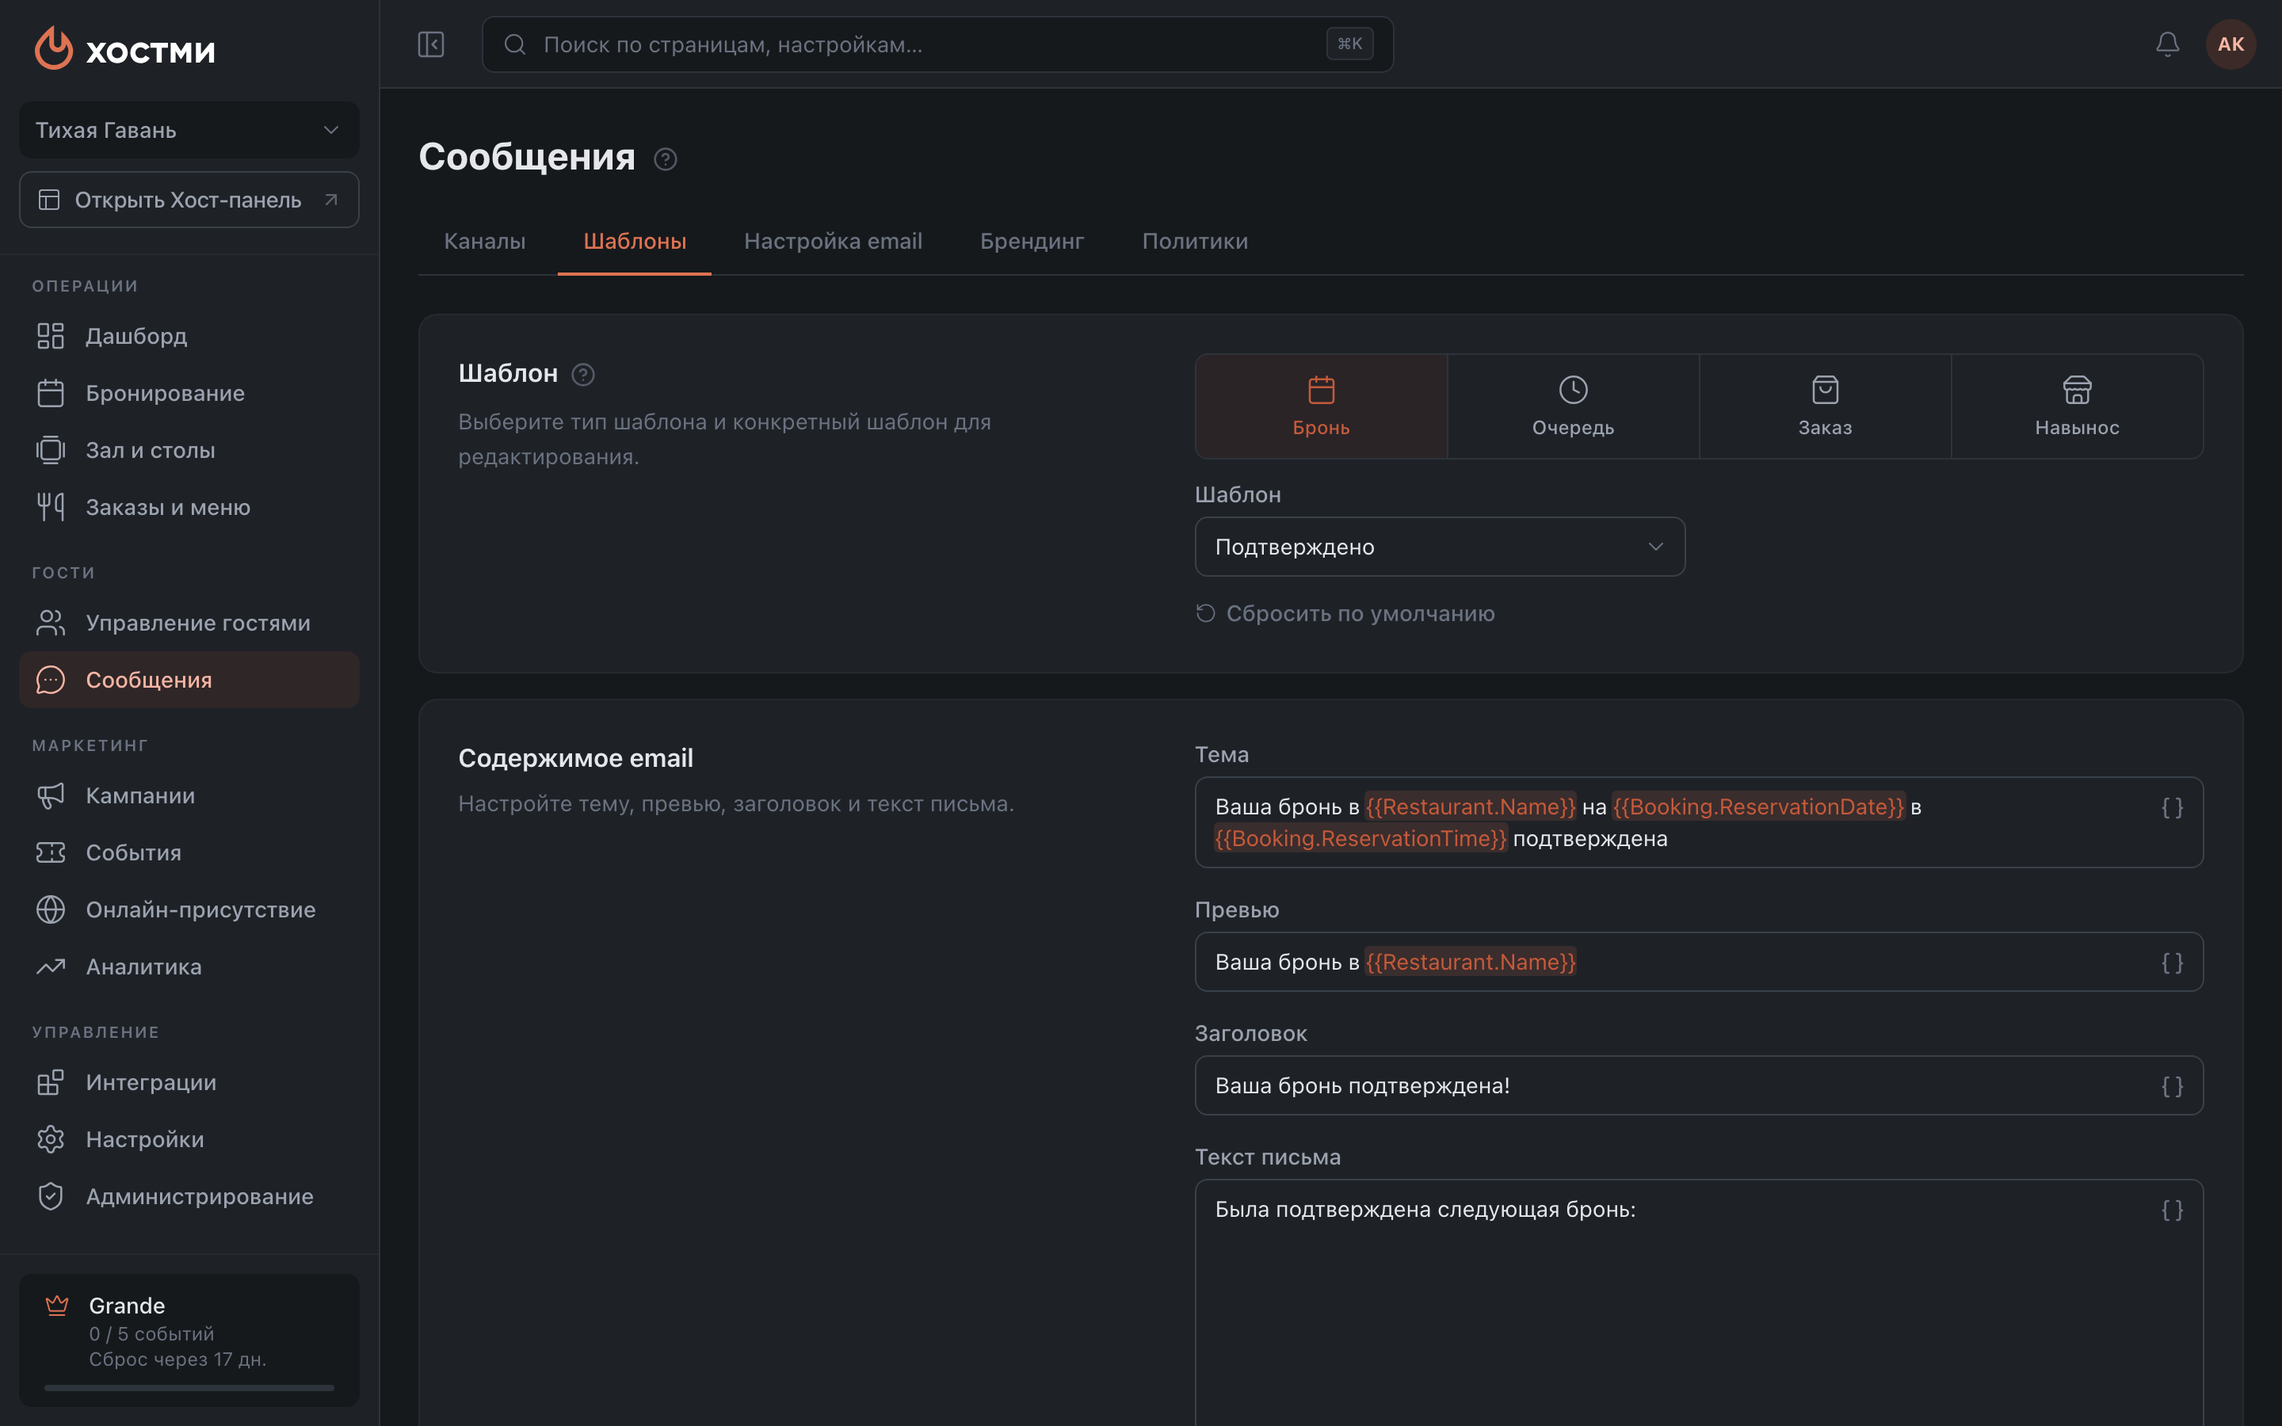Image resolution: width=2282 pixels, height=1426 pixels.
Task: Click help icon beside Шаблон title
Action: [x=582, y=375]
